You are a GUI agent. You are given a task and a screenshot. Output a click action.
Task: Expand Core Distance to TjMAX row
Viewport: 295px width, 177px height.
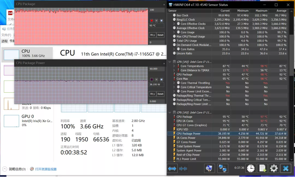tap(174, 70)
